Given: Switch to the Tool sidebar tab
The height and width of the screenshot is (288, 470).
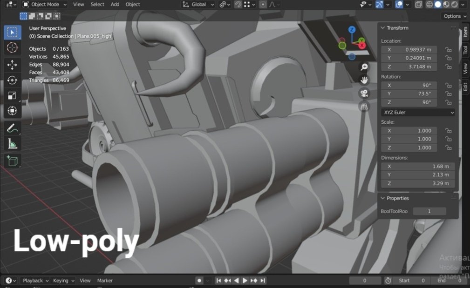Looking at the screenshot, I should 465,49.
